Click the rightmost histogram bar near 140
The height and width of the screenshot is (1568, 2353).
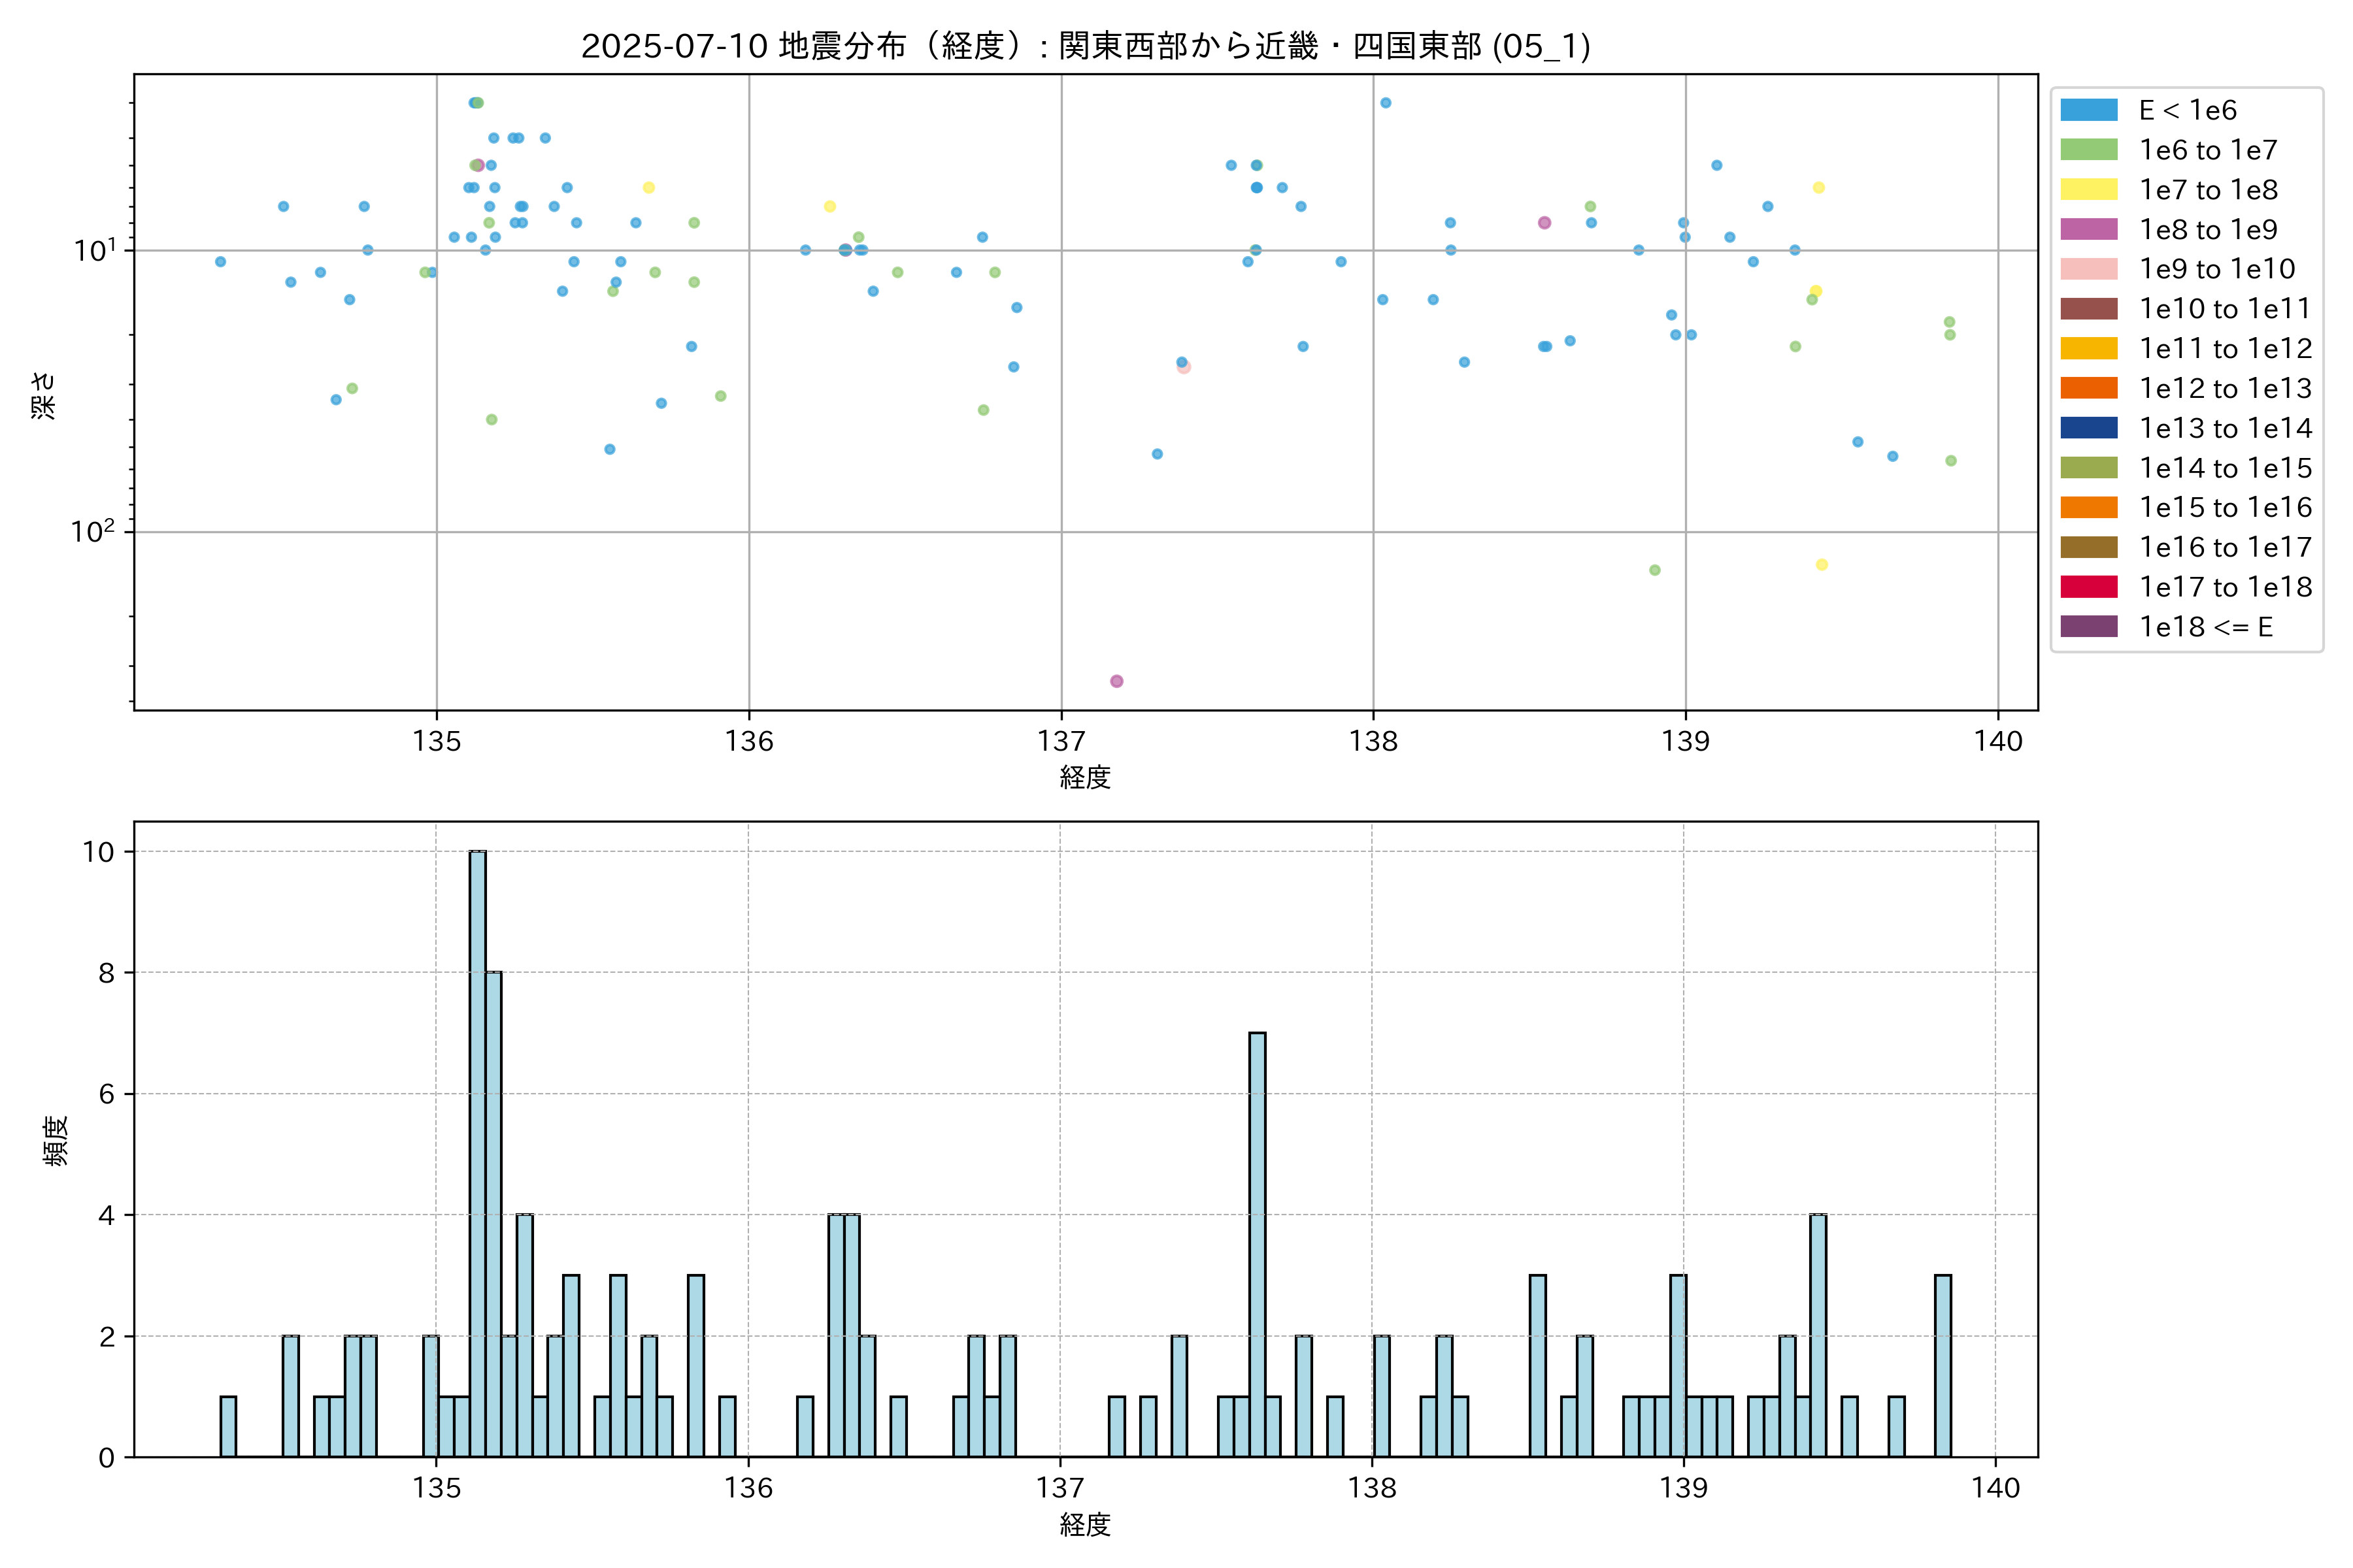click(1943, 1366)
